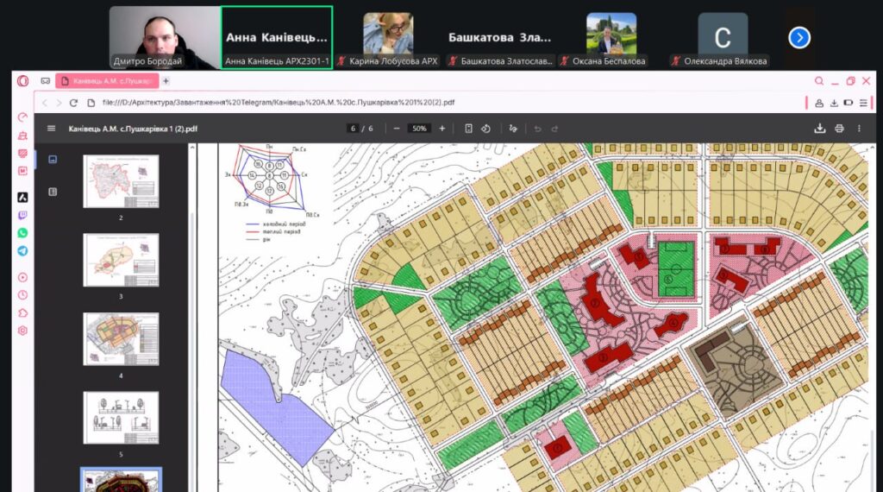Image resolution: width=883 pixels, height=492 pixels.
Task: Rotate the PDF page counterclockwise
Action: coord(485,129)
